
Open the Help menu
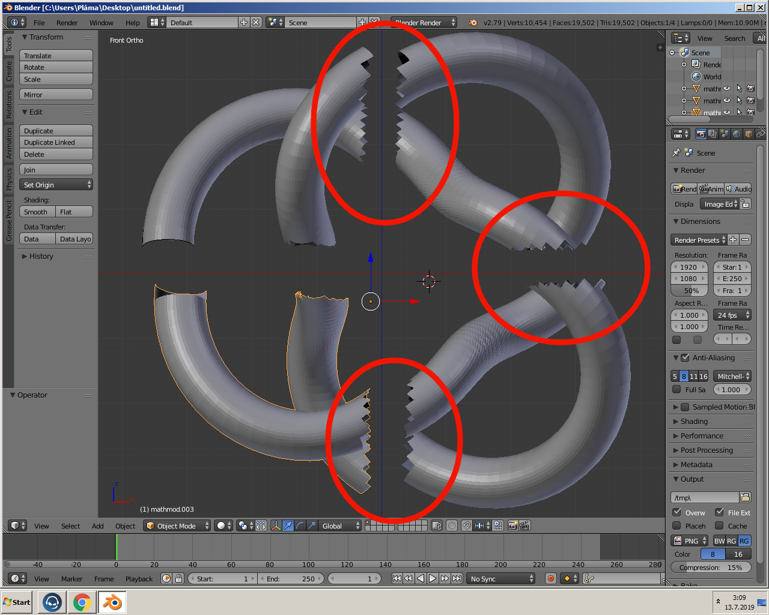pos(132,23)
